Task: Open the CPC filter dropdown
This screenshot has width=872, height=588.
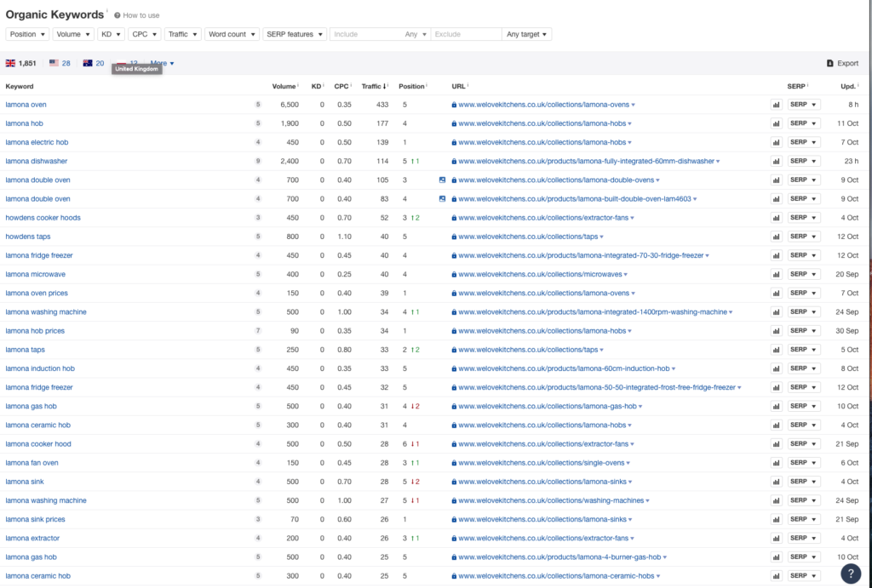Action: [x=145, y=34]
